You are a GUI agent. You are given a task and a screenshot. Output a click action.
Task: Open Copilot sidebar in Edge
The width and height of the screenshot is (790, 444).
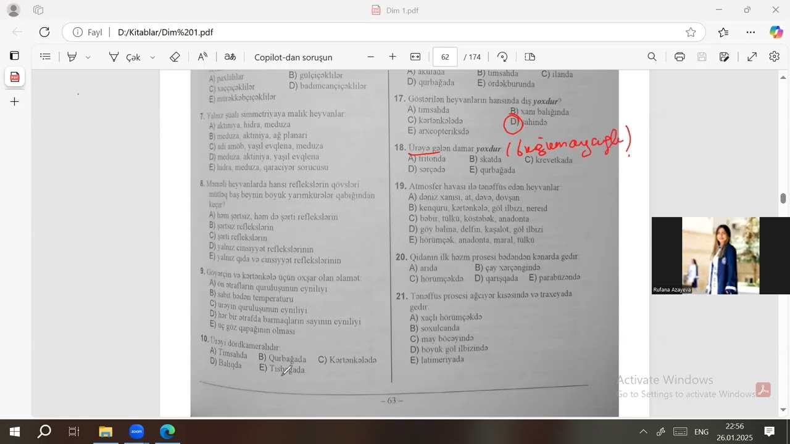click(776, 32)
